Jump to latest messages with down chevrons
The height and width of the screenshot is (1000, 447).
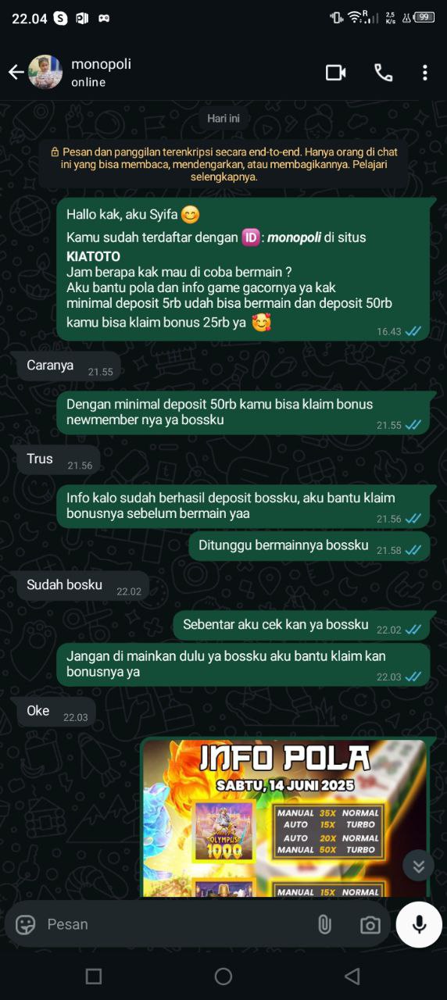[418, 866]
